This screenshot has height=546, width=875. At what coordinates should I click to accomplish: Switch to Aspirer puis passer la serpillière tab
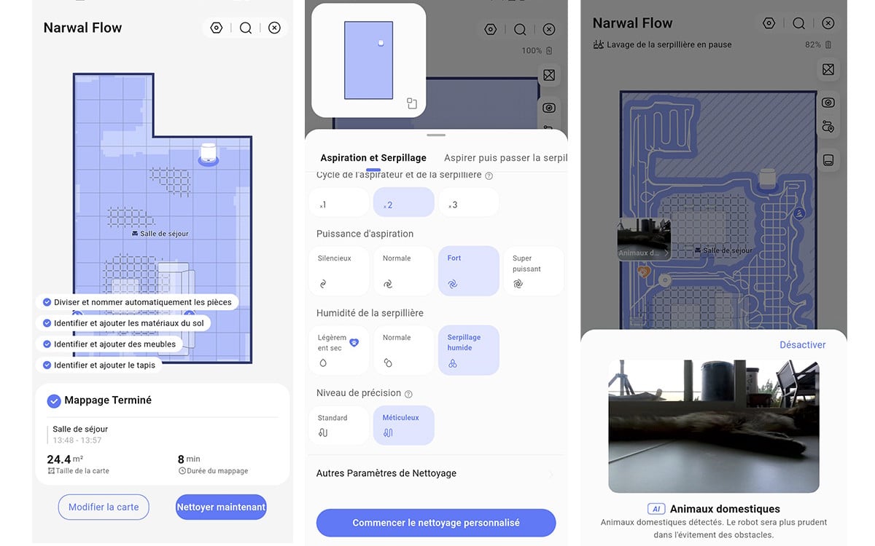(x=505, y=157)
